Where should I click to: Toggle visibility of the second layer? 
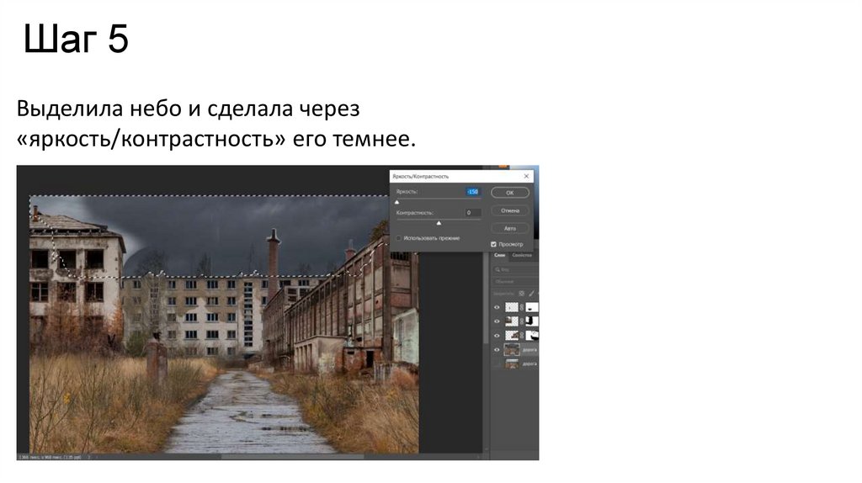point(497,321)
